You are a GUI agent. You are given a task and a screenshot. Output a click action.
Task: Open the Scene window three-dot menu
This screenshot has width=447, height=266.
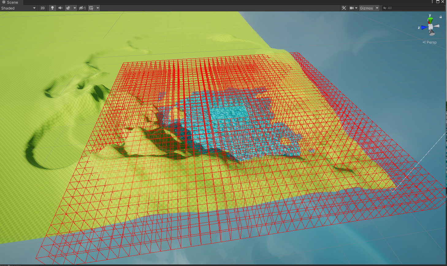pos(432,2)
